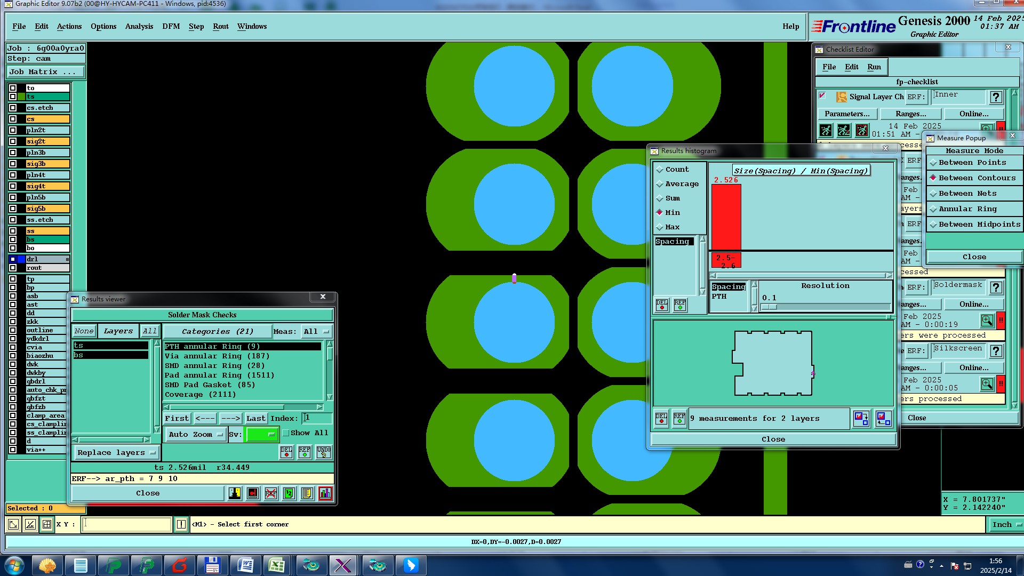This screenshot has height=576, width=1024.
Task: Enable the Show All checkbox
Action: (x=286, y=433)
